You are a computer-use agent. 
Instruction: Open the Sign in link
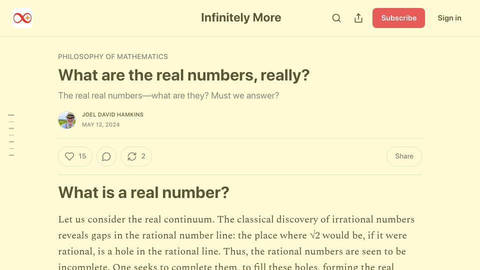[x=449, y=18]
